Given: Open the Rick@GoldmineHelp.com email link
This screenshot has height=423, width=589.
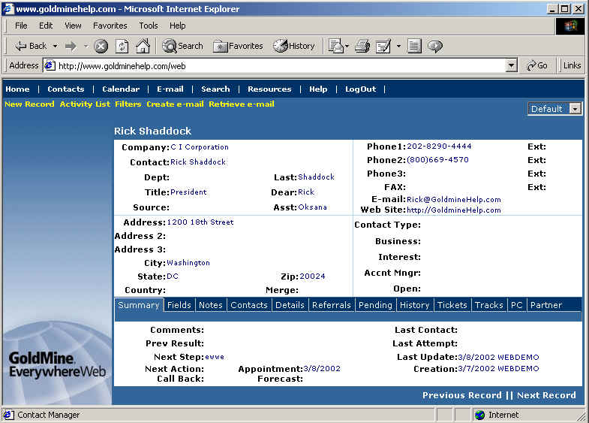Looking at the screenshot, I should pyautogui.click(x=454, y=200).
